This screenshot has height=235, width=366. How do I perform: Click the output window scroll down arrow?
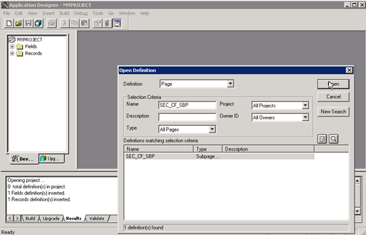357,211
